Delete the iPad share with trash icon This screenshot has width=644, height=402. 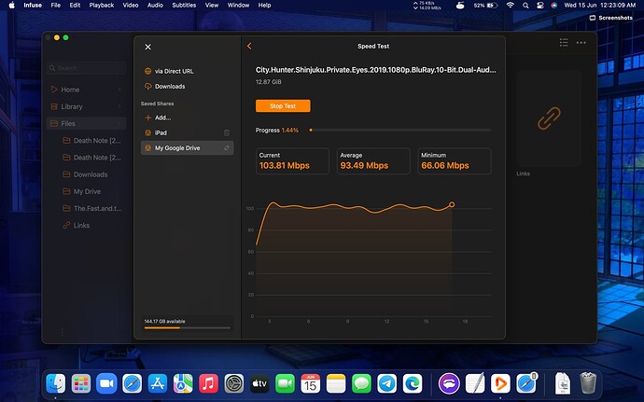click(227, 132)
